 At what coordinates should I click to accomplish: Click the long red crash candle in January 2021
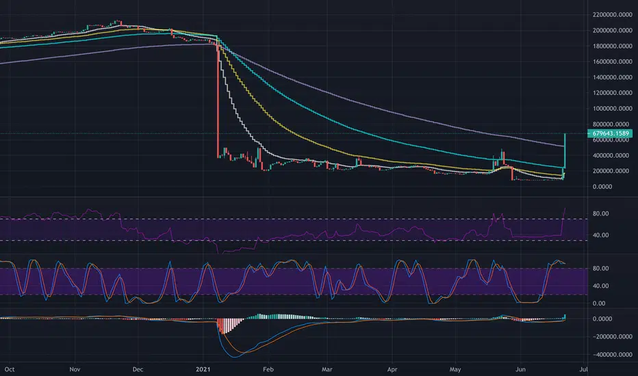click(218, 100)
